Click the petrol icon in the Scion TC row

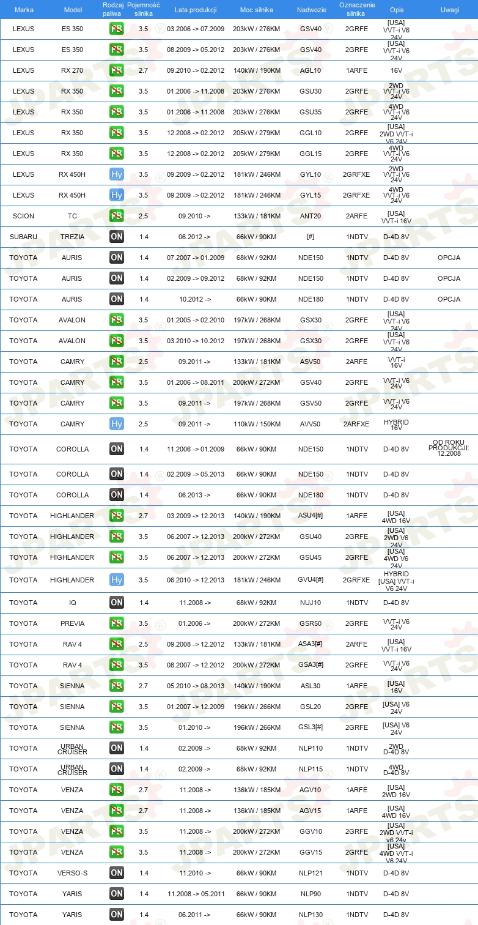117,216
